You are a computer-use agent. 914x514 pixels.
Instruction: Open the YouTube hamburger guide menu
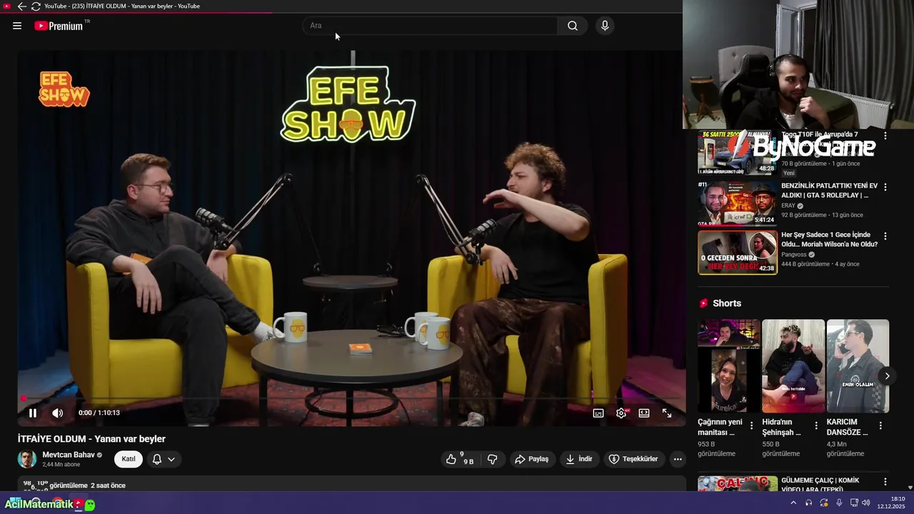click(x=17, y=26)
